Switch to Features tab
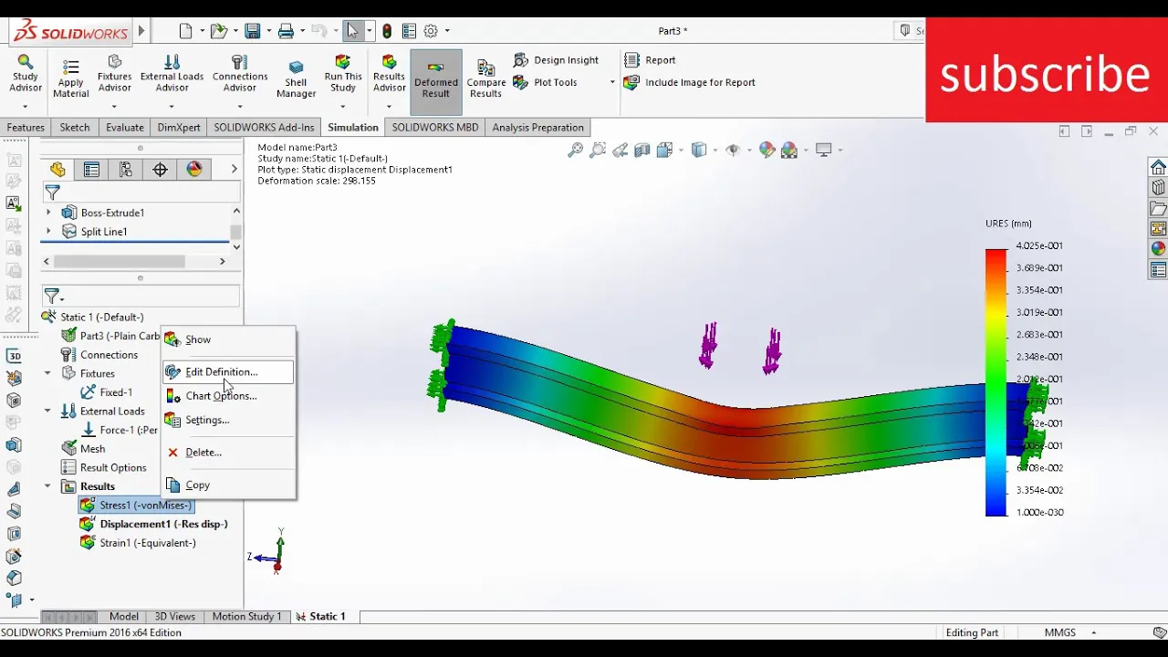The image size is (1168, 657). pyautogui.click(x=26, y=128)
